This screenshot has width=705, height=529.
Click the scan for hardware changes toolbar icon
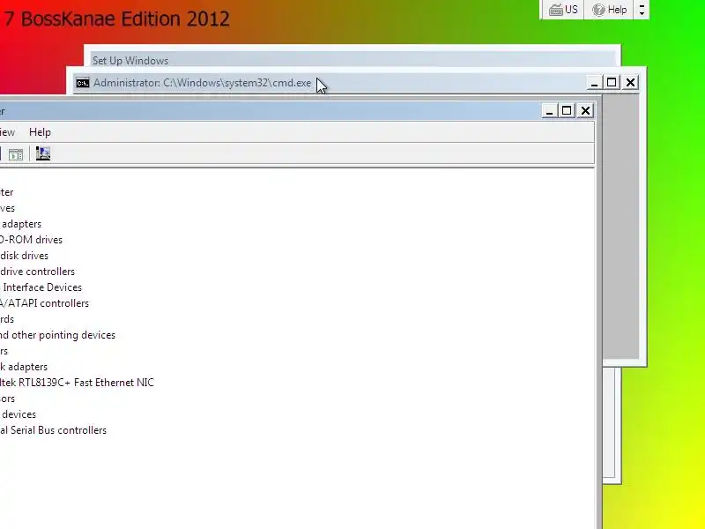43,153
